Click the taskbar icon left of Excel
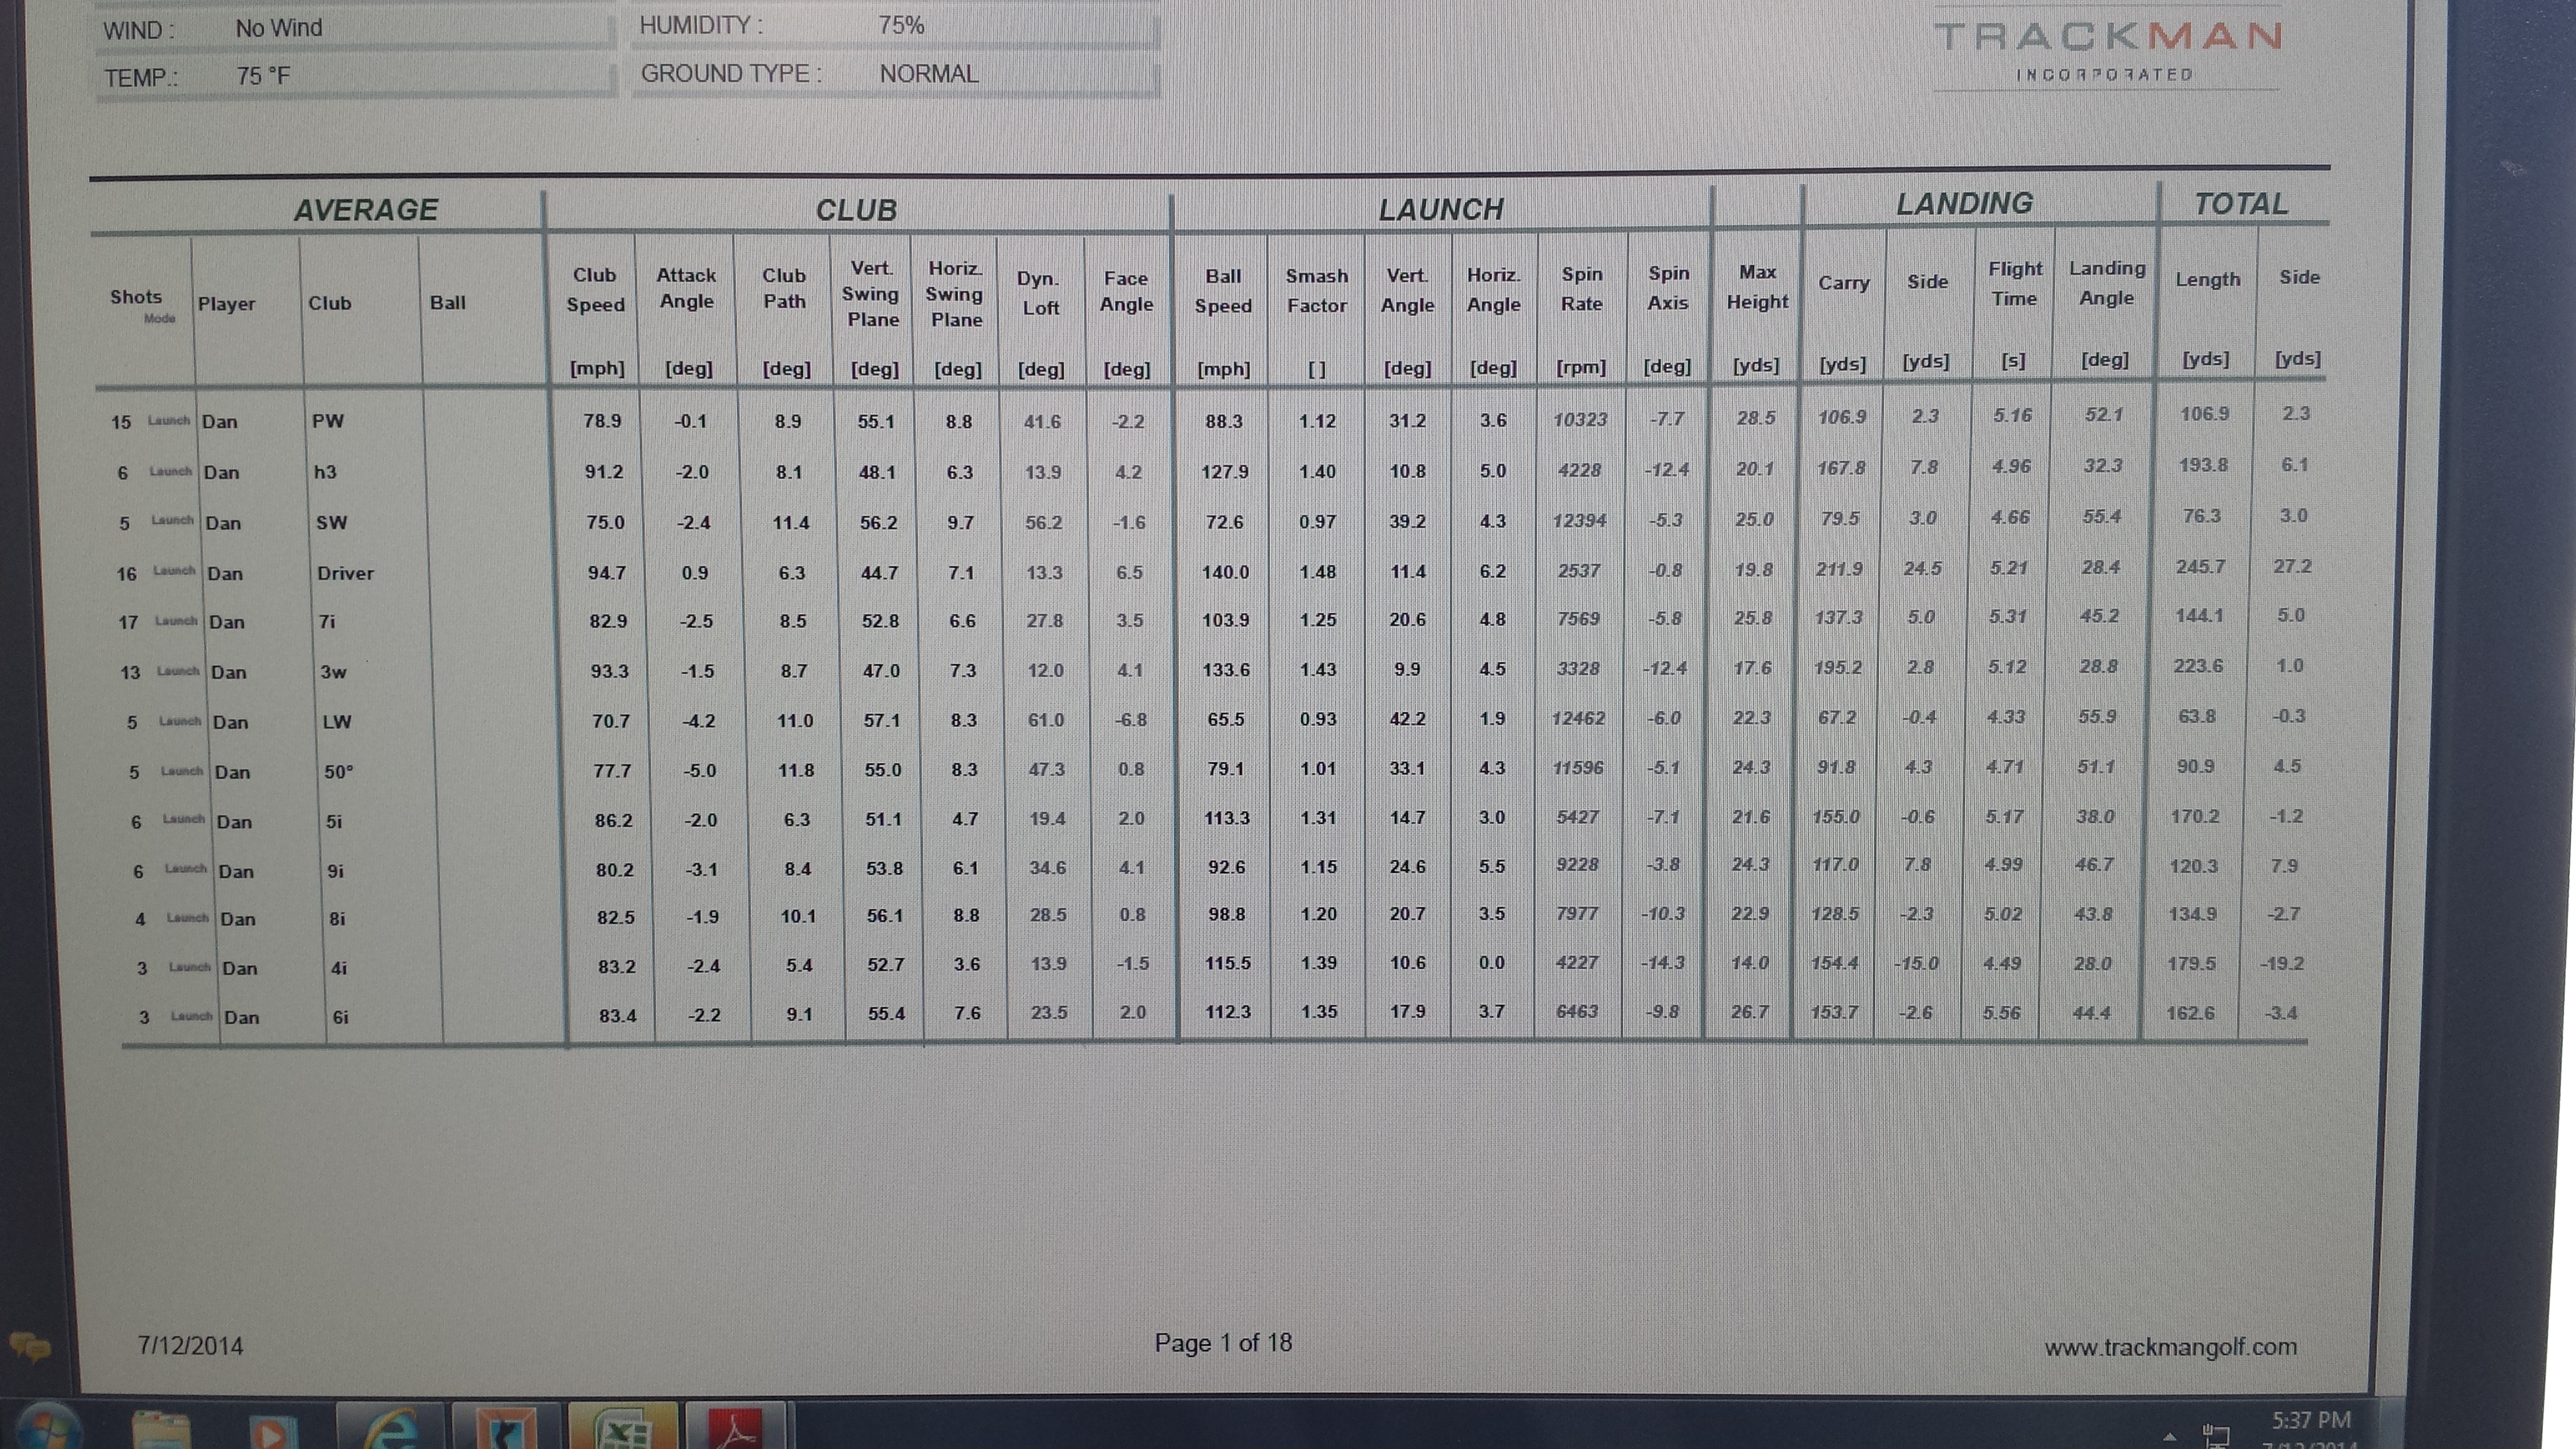This screenshot has height=1449, width=2576. tap(507, 1430)
